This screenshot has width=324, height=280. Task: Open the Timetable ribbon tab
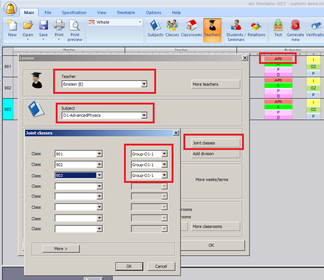click(x=126, y=13)
